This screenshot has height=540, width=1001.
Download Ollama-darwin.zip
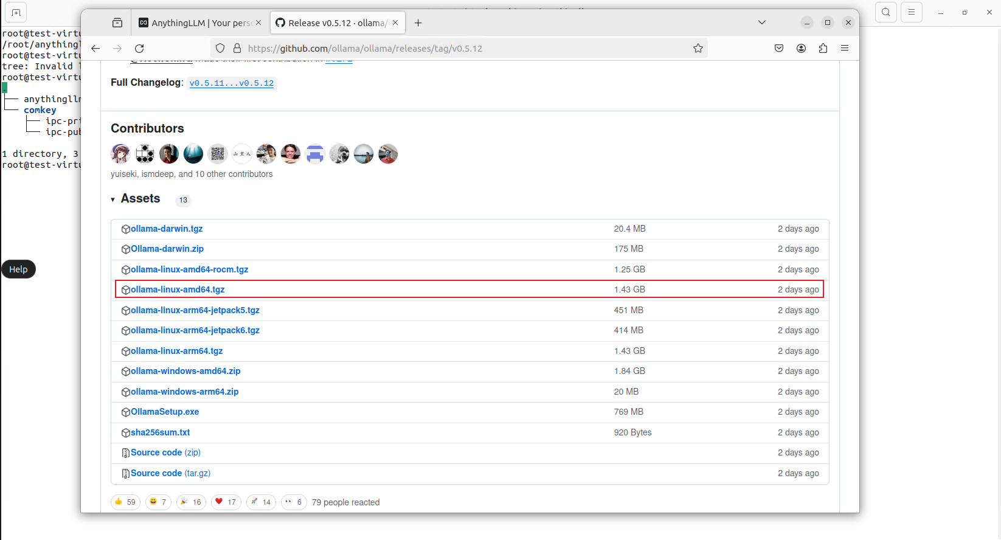(167, 249)
